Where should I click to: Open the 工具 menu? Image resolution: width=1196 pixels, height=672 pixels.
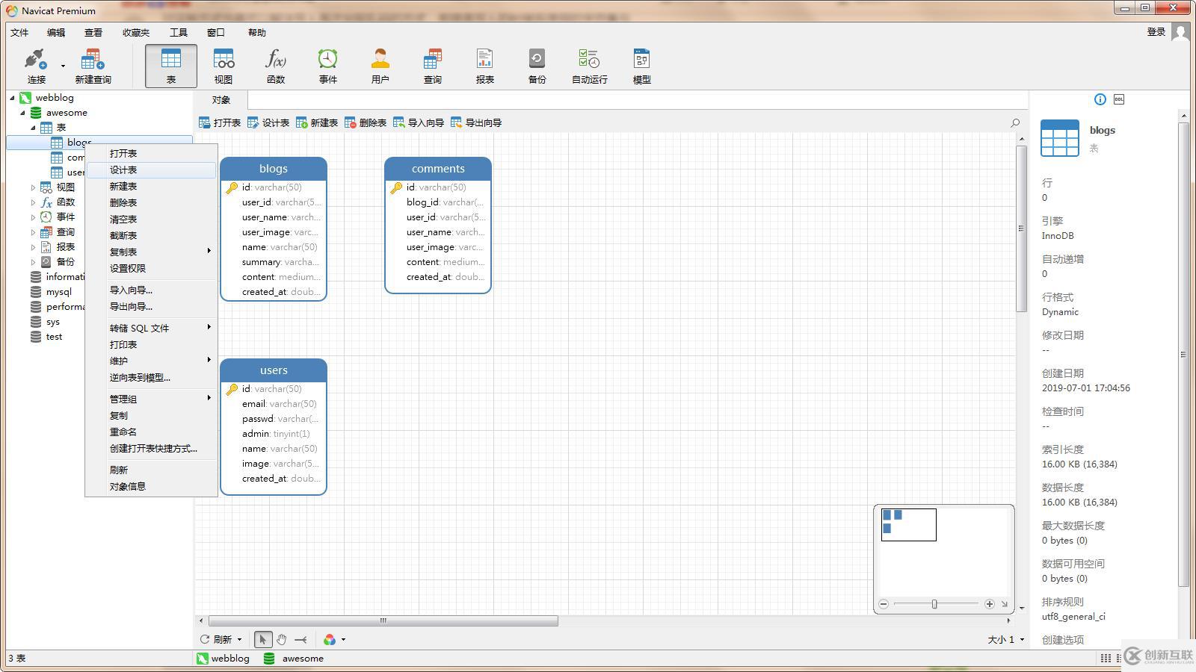178,32
